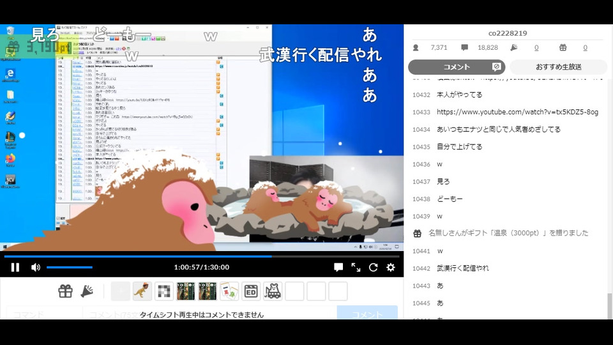Select the hanafuda cards gift item

pos(229,291)
